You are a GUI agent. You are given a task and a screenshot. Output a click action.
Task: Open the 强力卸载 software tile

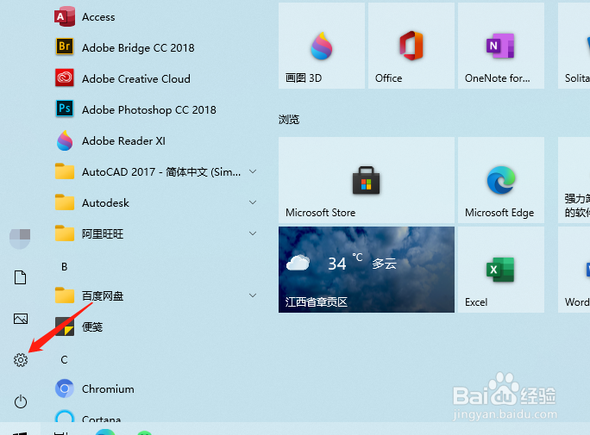pos(574,180)
